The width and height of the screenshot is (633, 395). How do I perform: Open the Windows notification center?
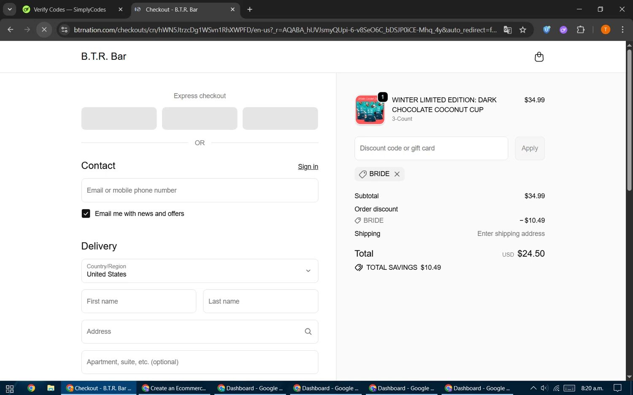click(618, 388)
